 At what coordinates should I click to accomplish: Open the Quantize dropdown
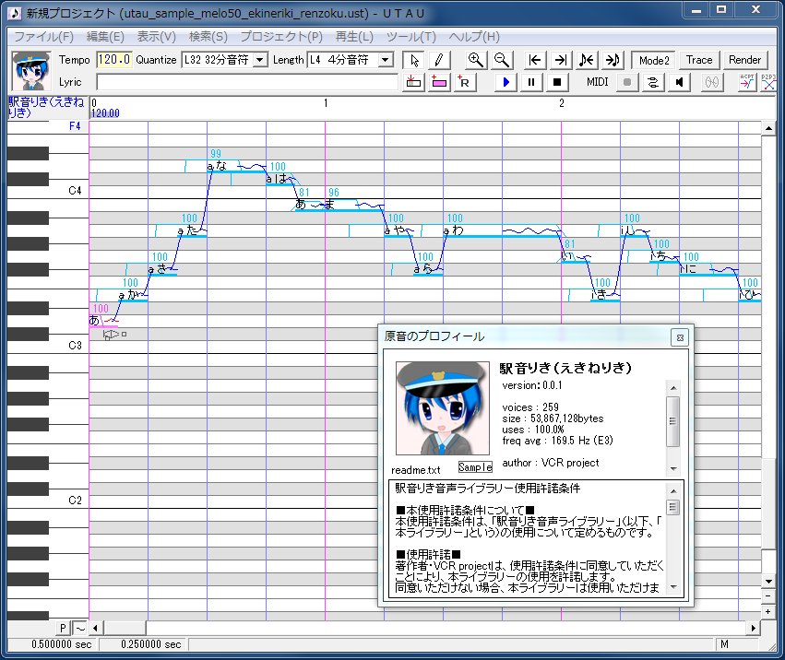pyautogui.click(x=259, y=60)
